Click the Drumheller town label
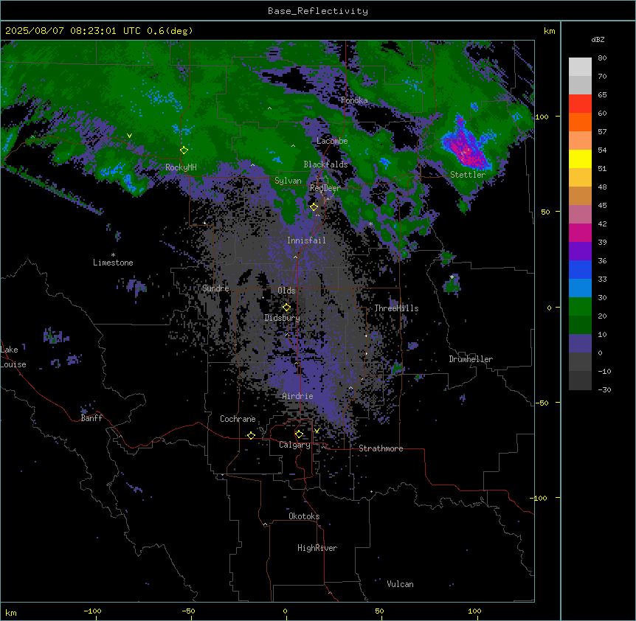The image size is (636, 621). [471, 359]
